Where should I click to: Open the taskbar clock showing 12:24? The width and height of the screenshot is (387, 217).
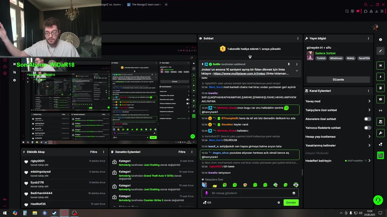[369, 213]
